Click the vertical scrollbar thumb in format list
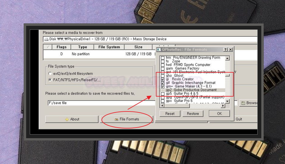Viewport: 285px width, 164px height. (227, 75)
